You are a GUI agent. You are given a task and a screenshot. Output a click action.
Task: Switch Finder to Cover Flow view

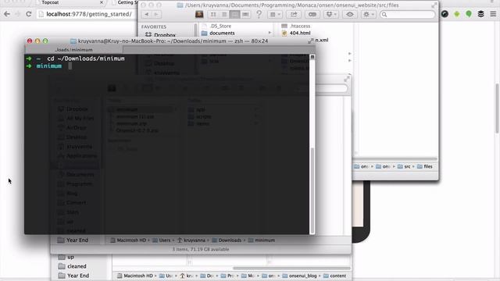click(245, 14)
